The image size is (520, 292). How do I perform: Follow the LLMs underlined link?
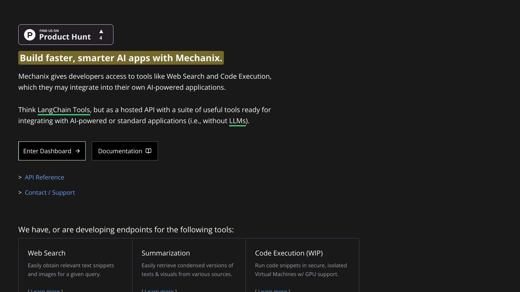click(238, 121)
